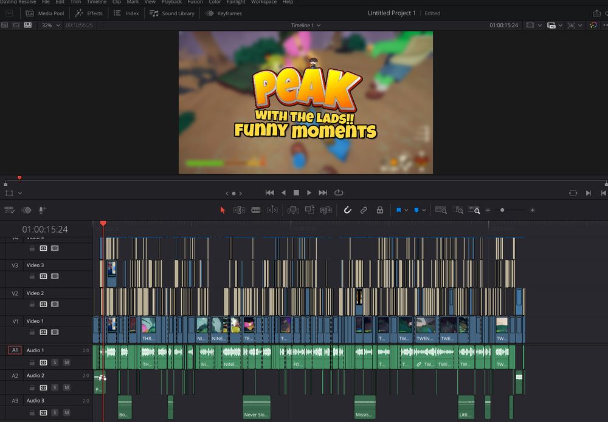Open the Timeline View Options icon
The image size is (608, 422).
(9, 210)
